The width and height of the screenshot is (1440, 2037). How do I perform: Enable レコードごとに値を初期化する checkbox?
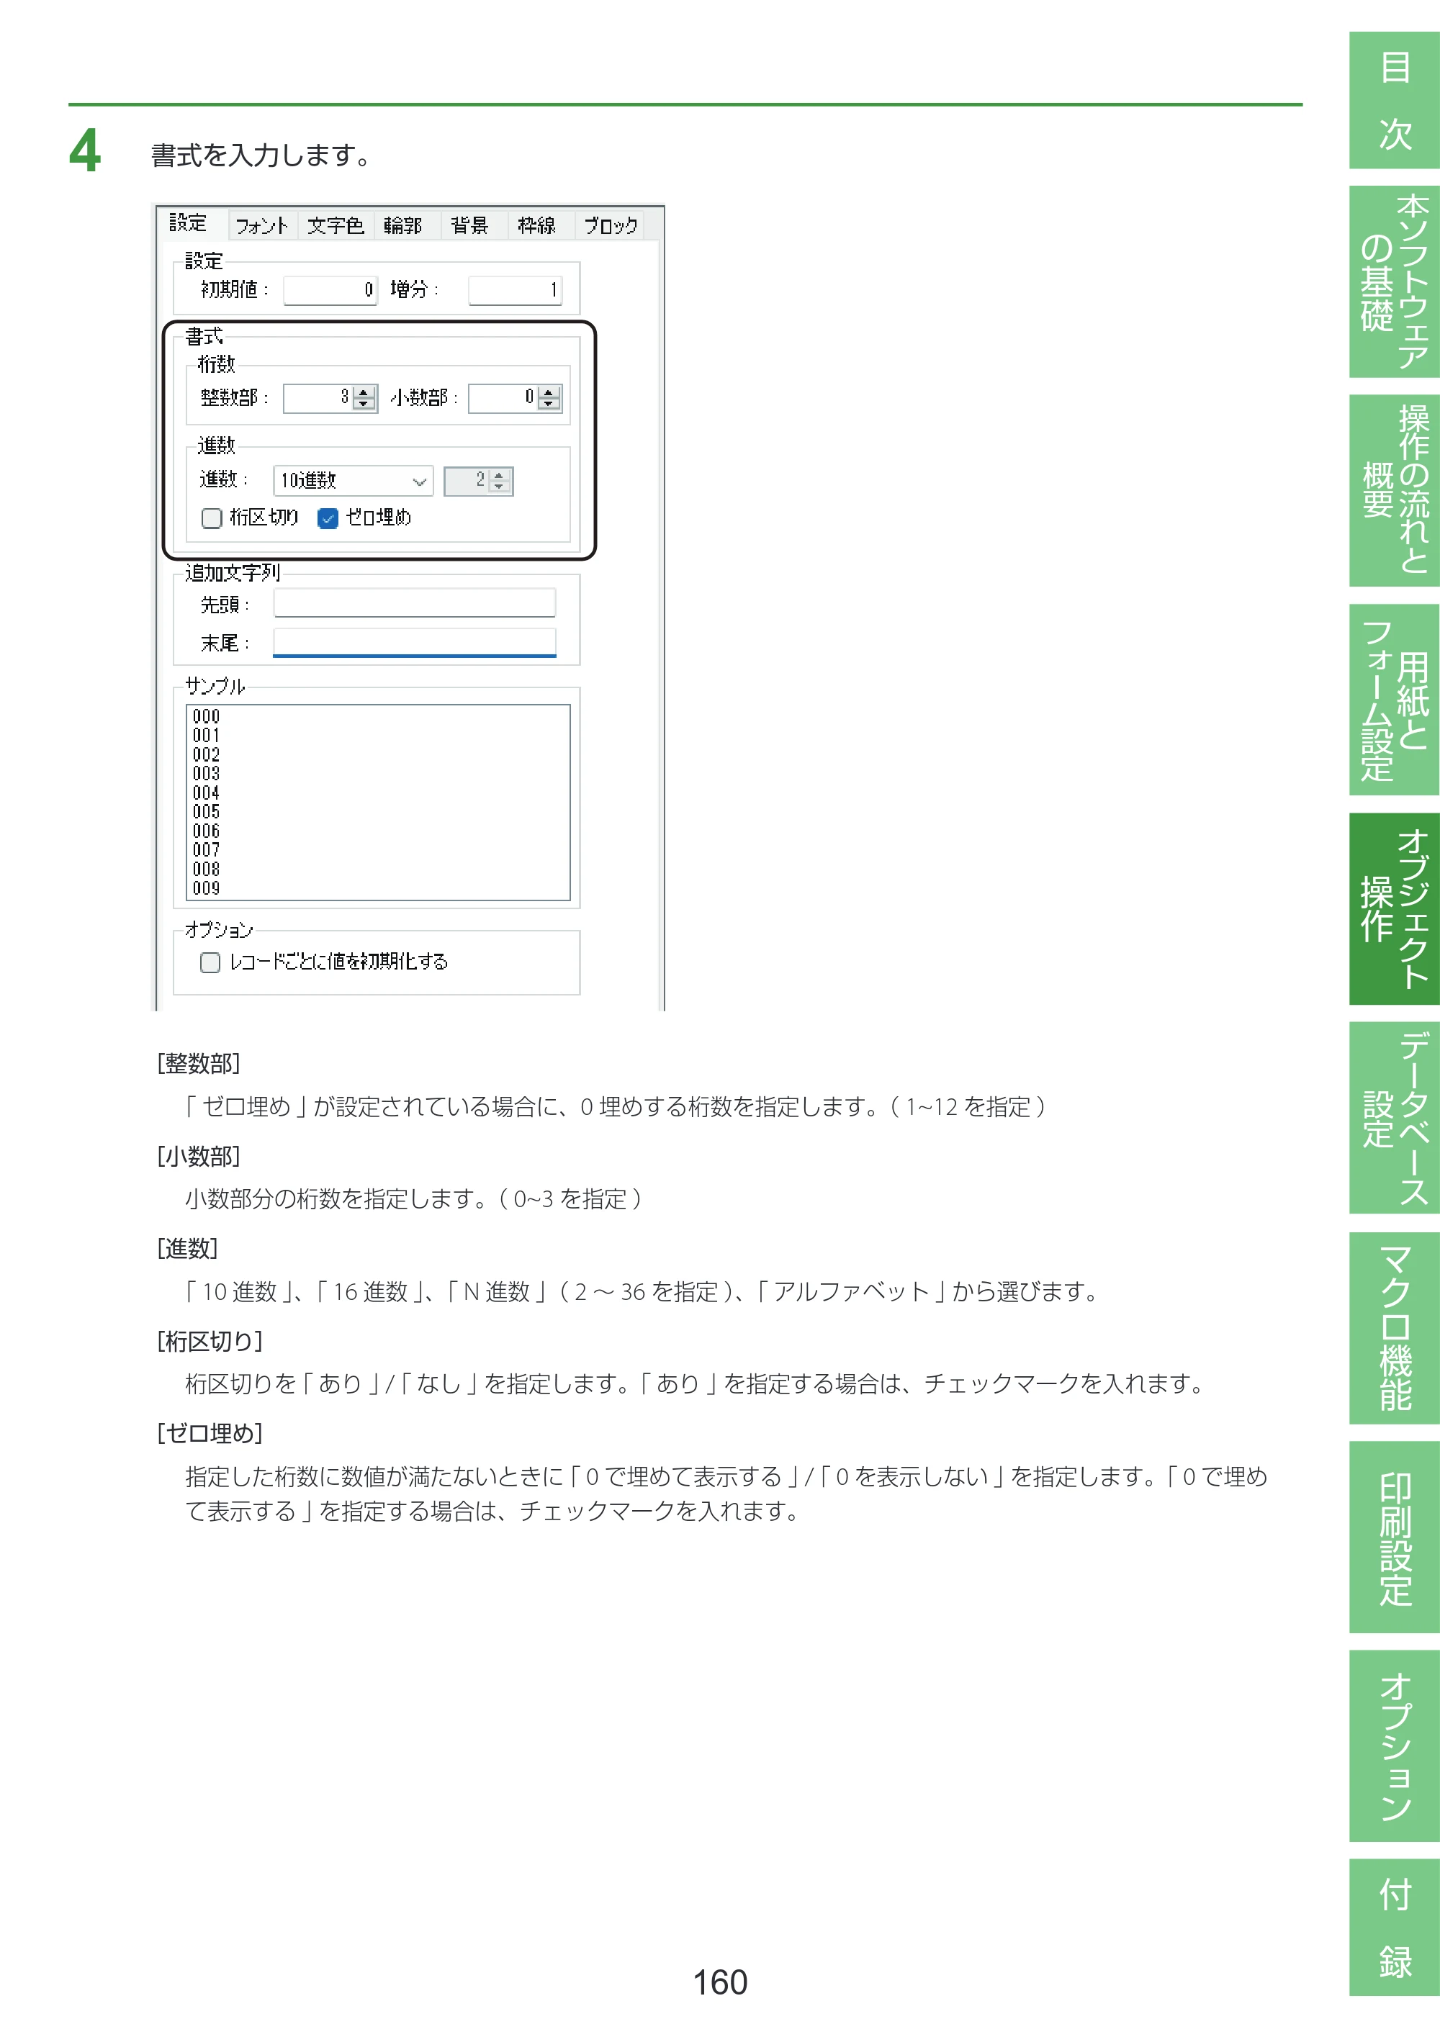(x=210, y=962)
